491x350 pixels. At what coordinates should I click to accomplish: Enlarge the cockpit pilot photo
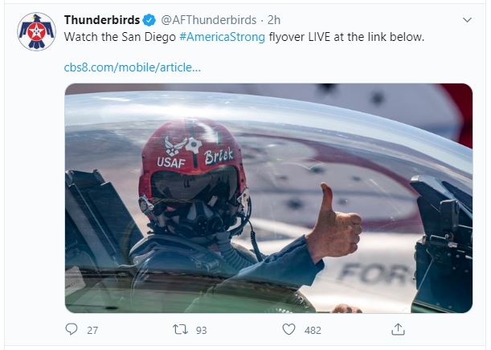pos(268,198)
